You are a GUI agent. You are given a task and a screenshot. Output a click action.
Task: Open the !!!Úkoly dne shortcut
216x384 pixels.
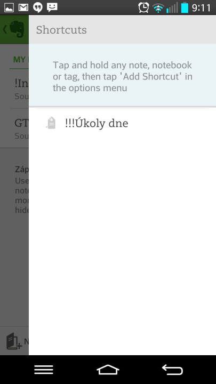pyautogui.click(x=122, y=123)
